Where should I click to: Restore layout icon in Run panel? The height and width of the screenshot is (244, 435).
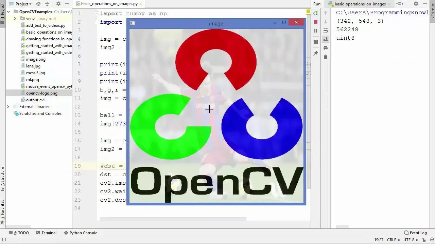(315, 42)
